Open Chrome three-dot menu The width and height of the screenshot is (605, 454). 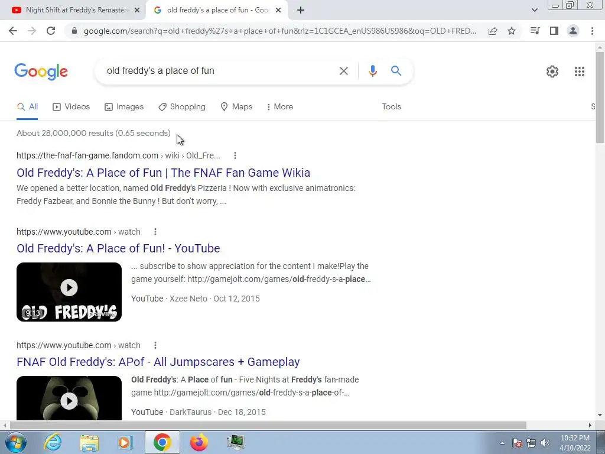[x=592, y=31]
